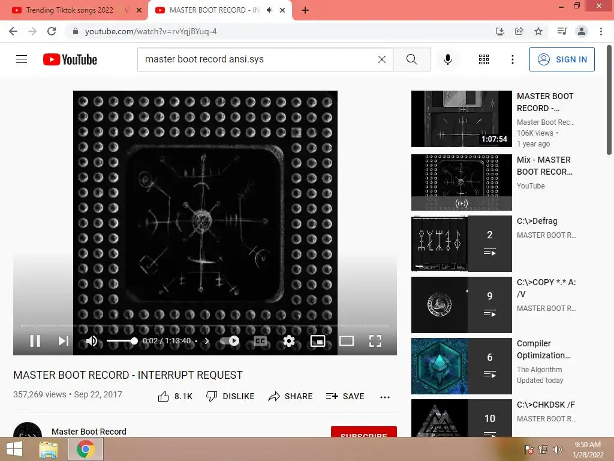Toggle the autoplay switch
Viewport: 614px width, 461px height.
(x=230, y=341)
